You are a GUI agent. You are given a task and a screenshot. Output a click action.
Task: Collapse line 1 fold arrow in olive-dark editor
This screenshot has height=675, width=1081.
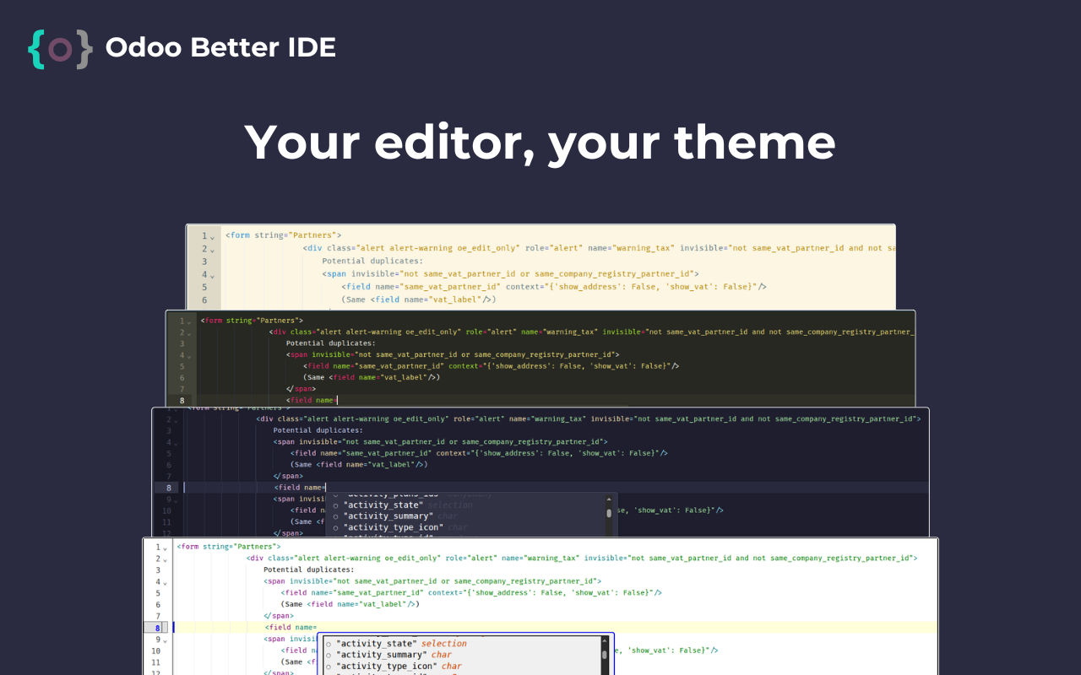tap(189, 321)
